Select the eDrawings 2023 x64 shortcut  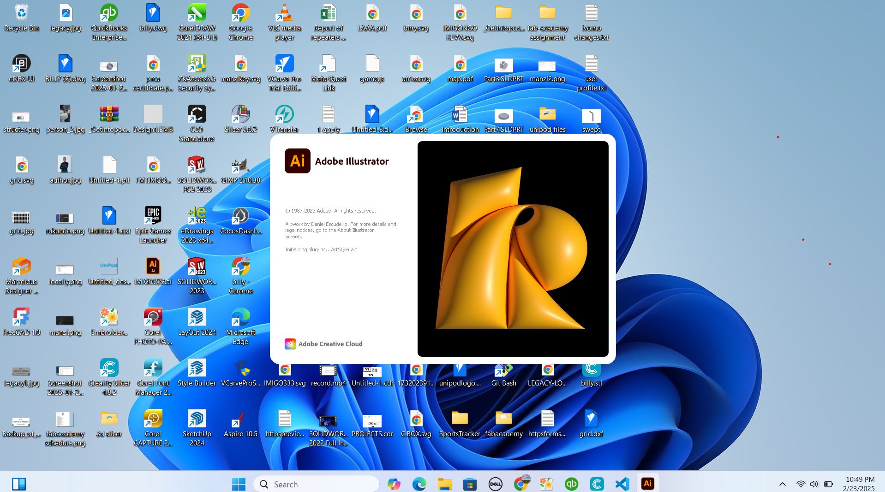click(197, 225)
